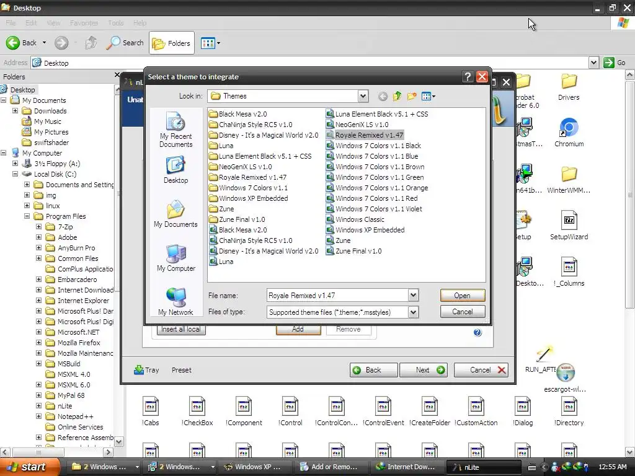635x476 pixels.
Task: Open the Edit menu in Explorer
Action: click(x=31, y=23)
